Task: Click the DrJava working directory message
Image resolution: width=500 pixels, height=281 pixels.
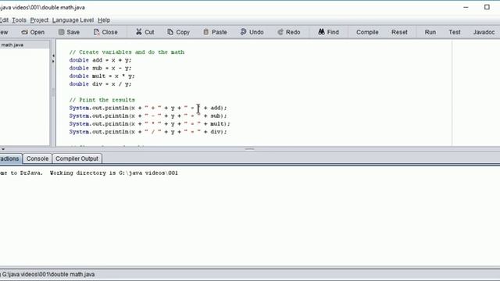Action: coord(89,173)
